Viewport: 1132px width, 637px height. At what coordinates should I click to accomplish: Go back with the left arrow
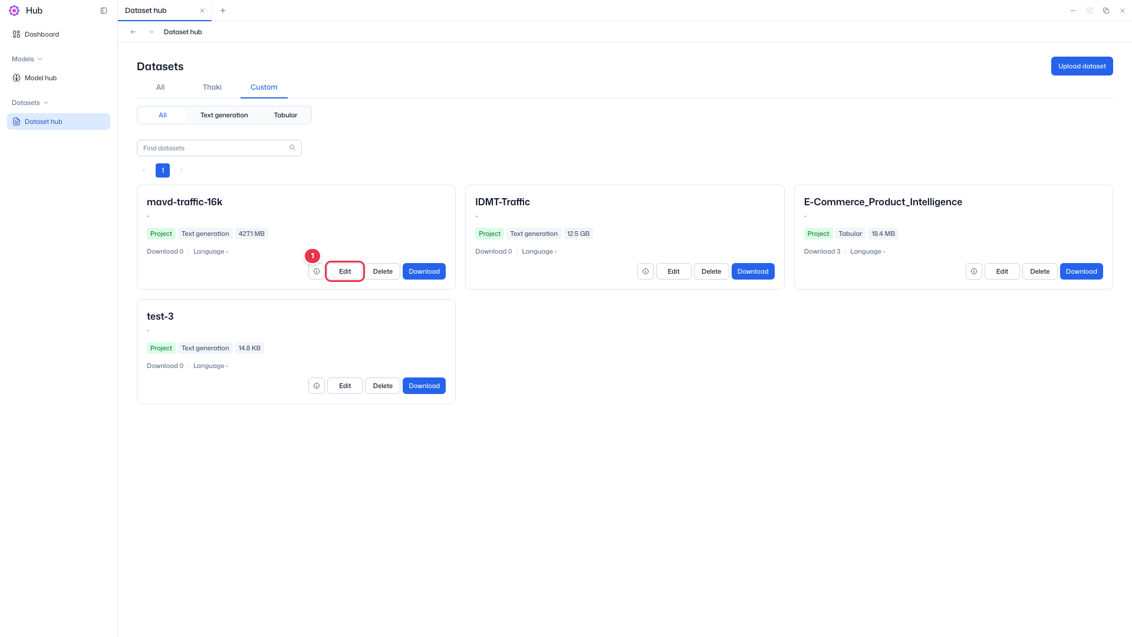133,32
